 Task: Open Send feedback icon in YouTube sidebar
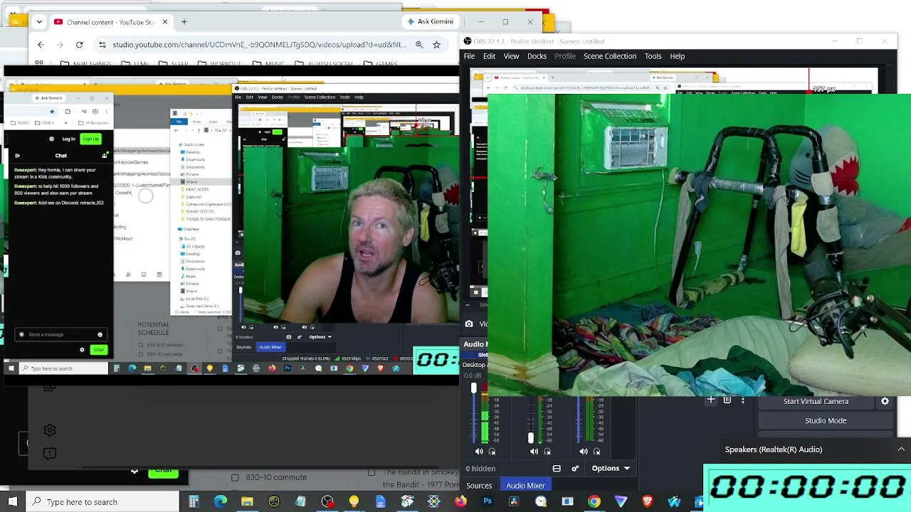click(49, 453)
